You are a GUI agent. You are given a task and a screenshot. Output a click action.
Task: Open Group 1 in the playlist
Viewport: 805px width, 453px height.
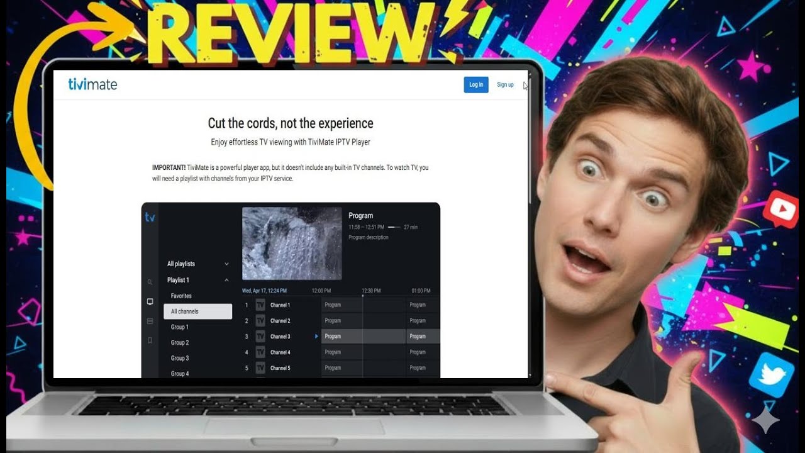[179, 327]
